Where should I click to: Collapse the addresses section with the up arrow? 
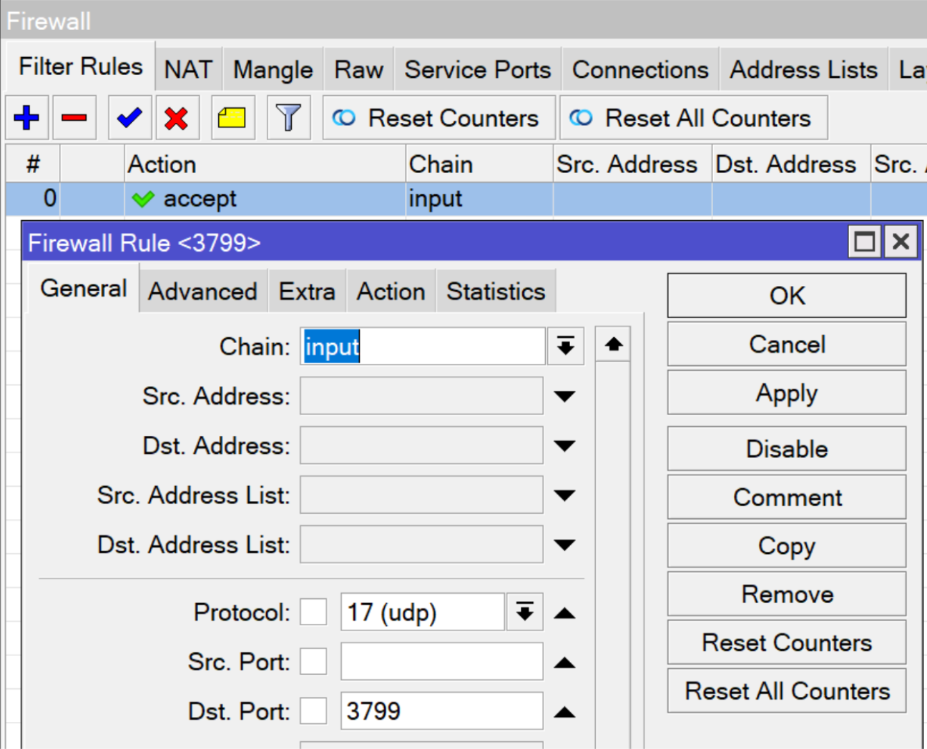click(x=612, y=344)
